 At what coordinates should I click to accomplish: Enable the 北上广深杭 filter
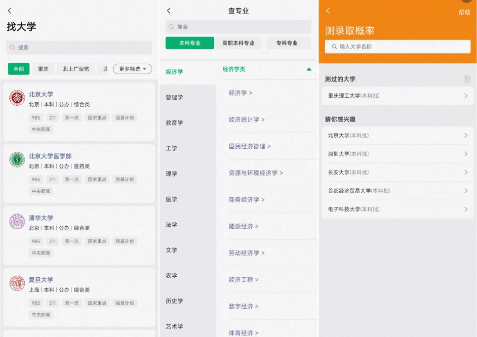(76, 69)
